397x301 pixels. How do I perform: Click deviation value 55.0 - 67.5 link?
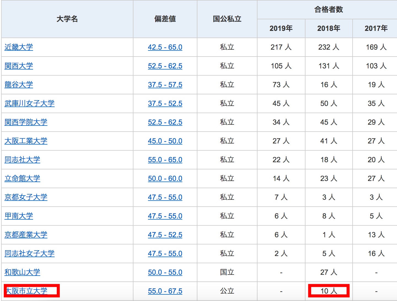click(x=165, y=291)
